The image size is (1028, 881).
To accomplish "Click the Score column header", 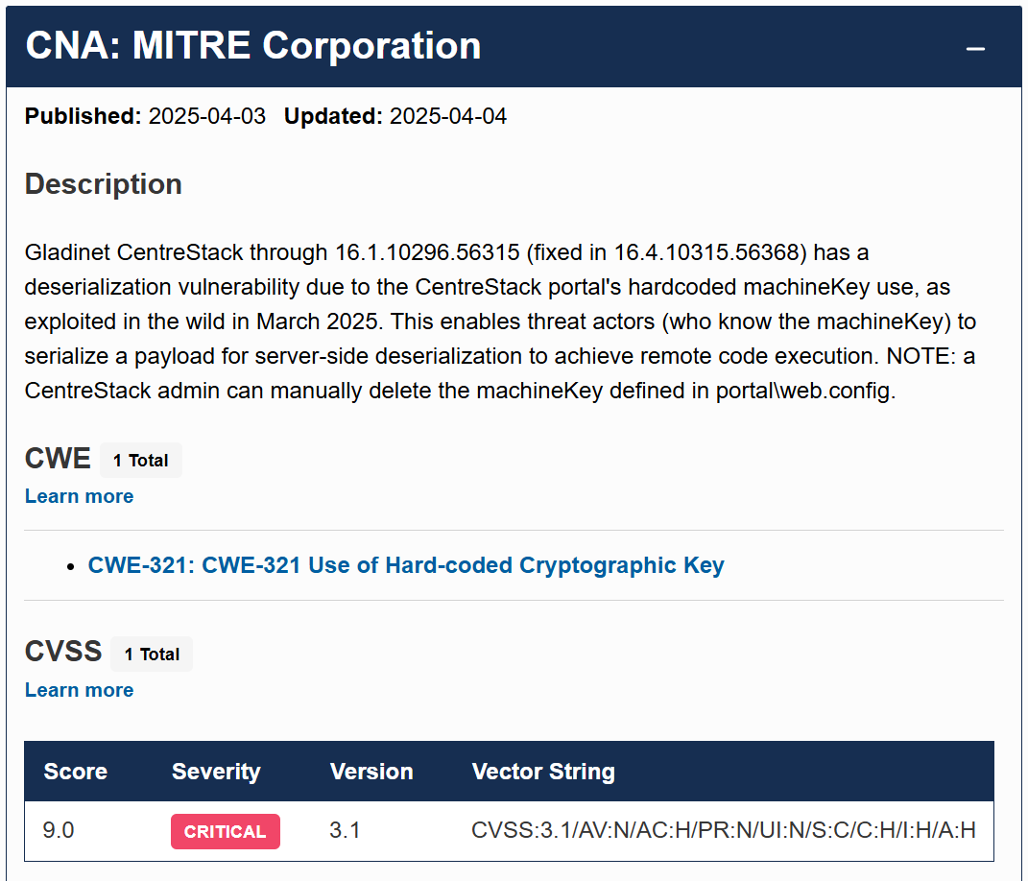I will [76, 772].
